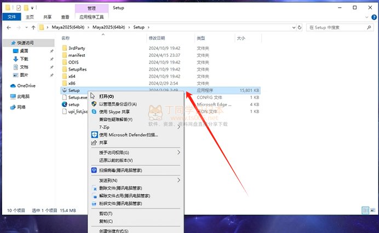This screenshot has width=379, height=233.
Task: Open 网络 in navigation pane
Action: (x=21, y=107)
